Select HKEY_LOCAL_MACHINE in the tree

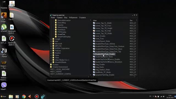(x=60, y=69)
